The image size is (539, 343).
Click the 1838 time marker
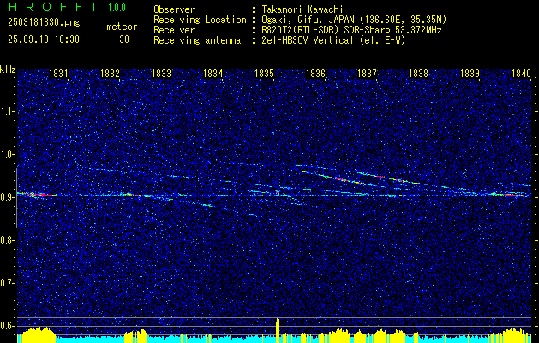tap(418, 73)
